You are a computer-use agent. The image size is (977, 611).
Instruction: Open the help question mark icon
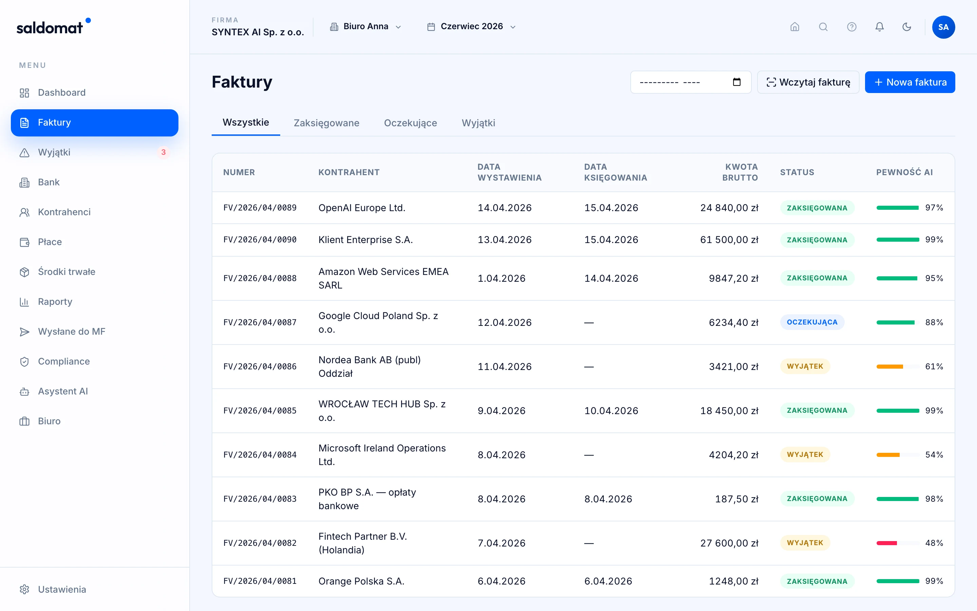(851, 27)
